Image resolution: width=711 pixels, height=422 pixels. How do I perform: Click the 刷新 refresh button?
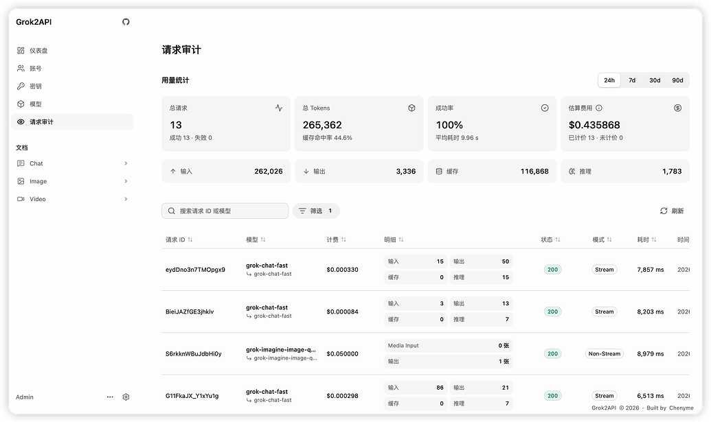point(672,211)
